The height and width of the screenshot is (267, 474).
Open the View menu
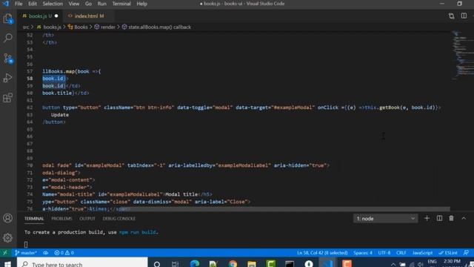(x=74, y=4)
